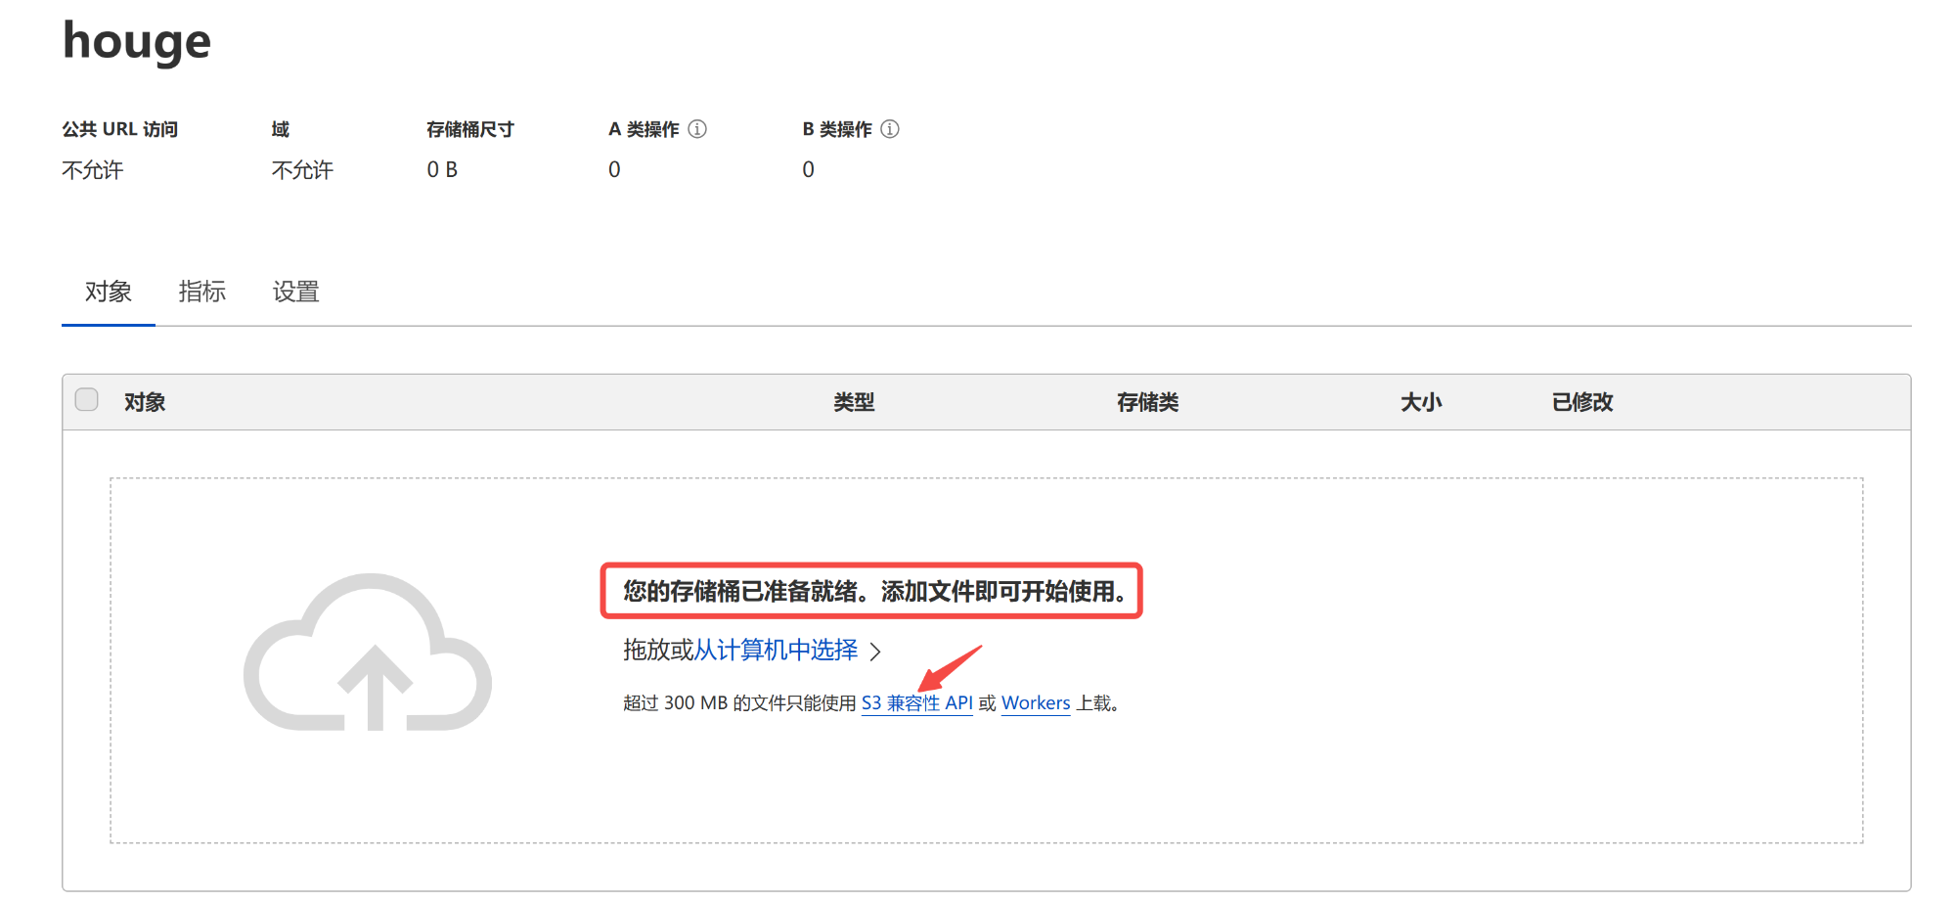Open the S3 兼容性 API link
The image size is (1956, 901).
click(x=917, y=703)
